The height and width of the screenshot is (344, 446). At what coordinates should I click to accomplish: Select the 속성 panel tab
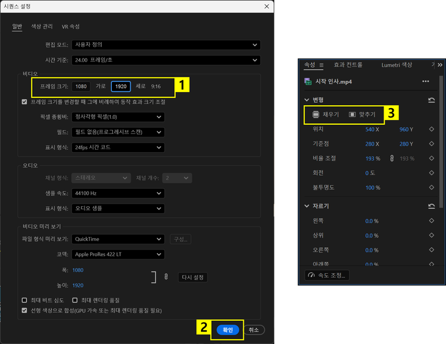(309, 65)
